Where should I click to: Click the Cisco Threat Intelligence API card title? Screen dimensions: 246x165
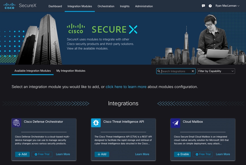point(124,122)
